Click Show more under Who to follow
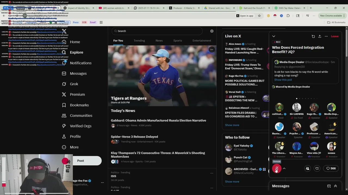Image resolution: width=348 pixels, height=195 pixels. pyautogui.click(x=232, y=182)
